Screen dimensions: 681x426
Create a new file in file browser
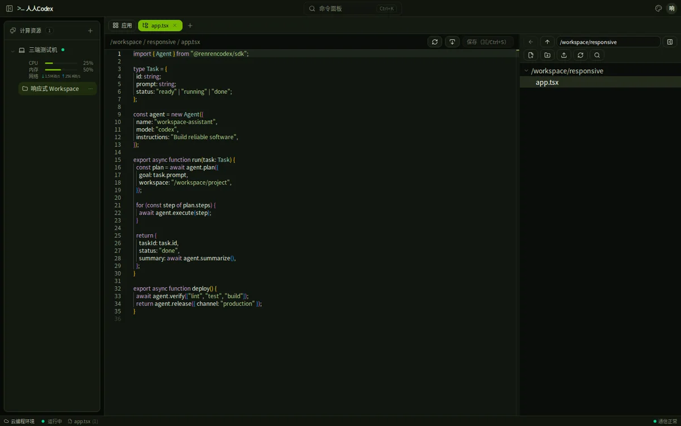tap(531, 55)
